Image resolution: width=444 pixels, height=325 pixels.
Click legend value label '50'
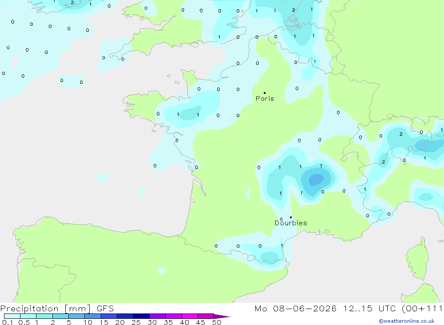click(x=217, y=322)
